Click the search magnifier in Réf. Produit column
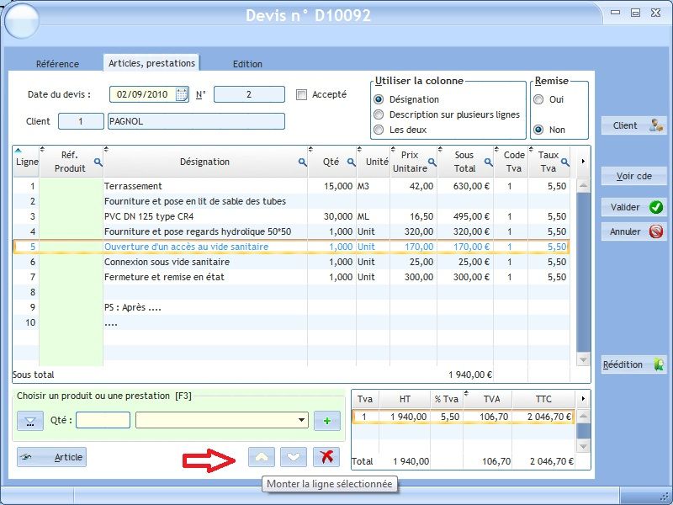The height and width of the screenshot is (505, 673). coord(98,162)
